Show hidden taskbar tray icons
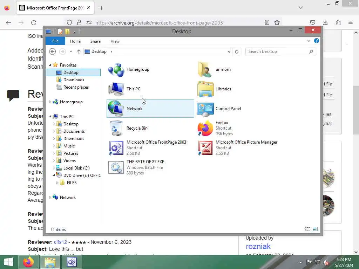 coord(300,262)
